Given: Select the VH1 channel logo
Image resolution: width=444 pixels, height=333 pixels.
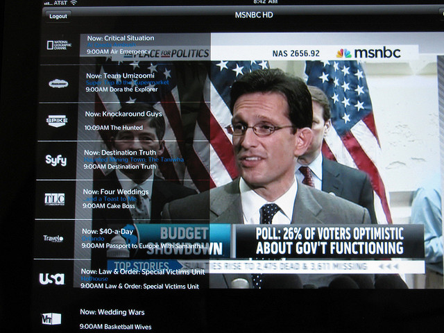Looking at the screenshot, I should pyautogui.click(x=51, y=319).
